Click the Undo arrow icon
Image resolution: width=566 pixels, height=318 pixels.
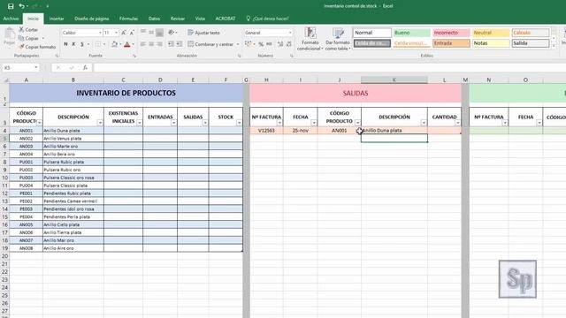(21, 6)
